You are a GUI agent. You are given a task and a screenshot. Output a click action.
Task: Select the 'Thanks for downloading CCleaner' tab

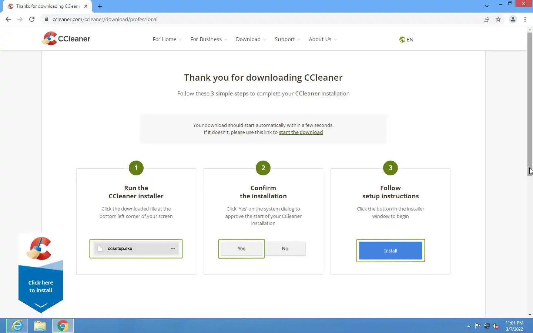click(x=48, y=6)
